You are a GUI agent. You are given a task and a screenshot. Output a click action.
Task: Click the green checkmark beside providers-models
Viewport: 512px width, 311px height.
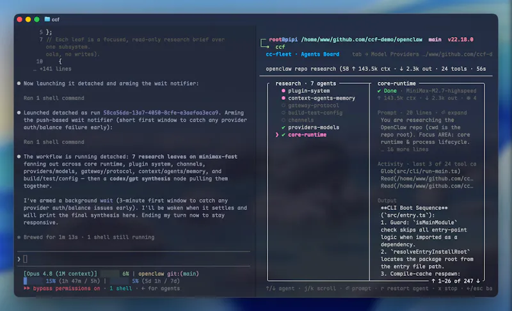click(x=283, y=127)
